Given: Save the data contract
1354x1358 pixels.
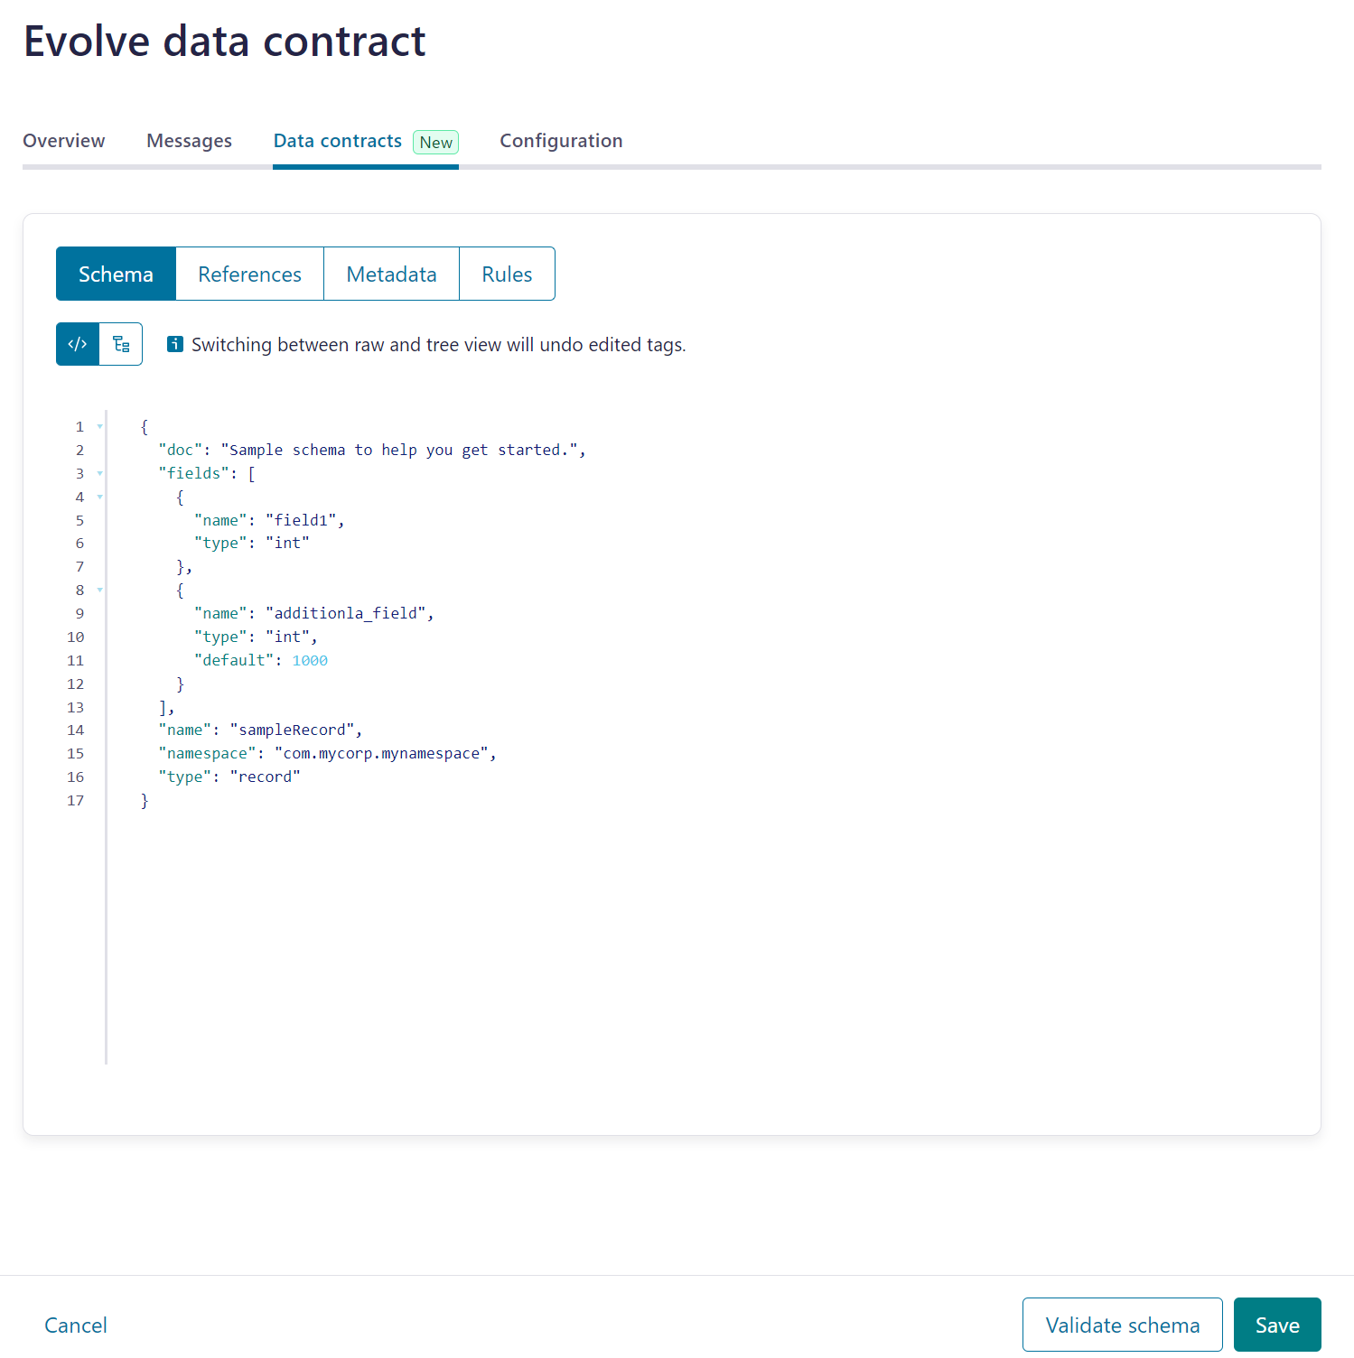Looking at the screenshot, I should coord(1277,1325).
